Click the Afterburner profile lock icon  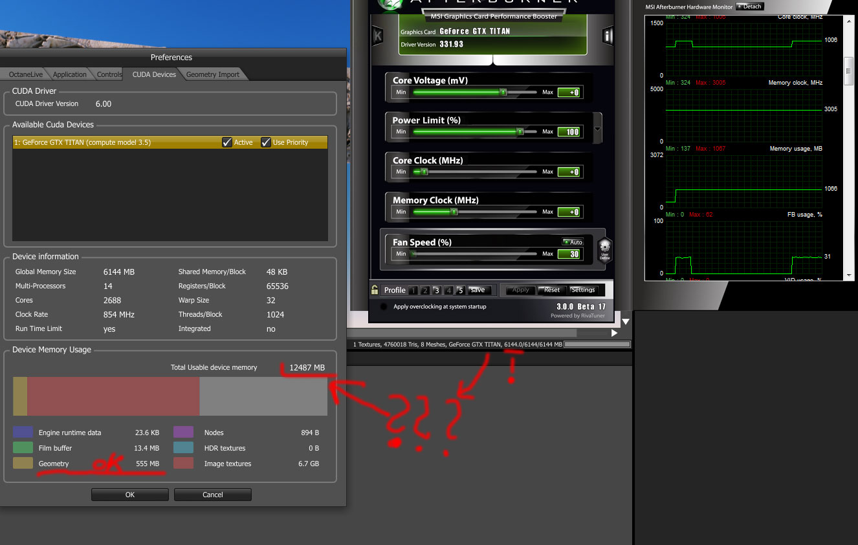coord(375,290)
